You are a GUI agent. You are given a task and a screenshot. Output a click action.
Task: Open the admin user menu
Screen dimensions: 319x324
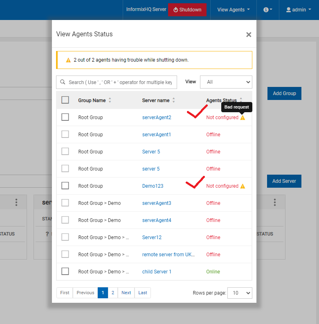299,10
